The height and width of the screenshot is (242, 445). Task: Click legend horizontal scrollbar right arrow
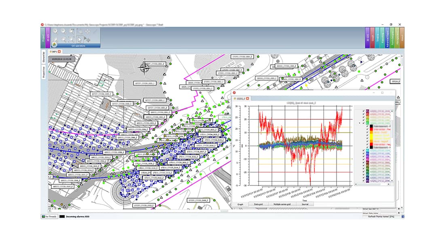388,184
